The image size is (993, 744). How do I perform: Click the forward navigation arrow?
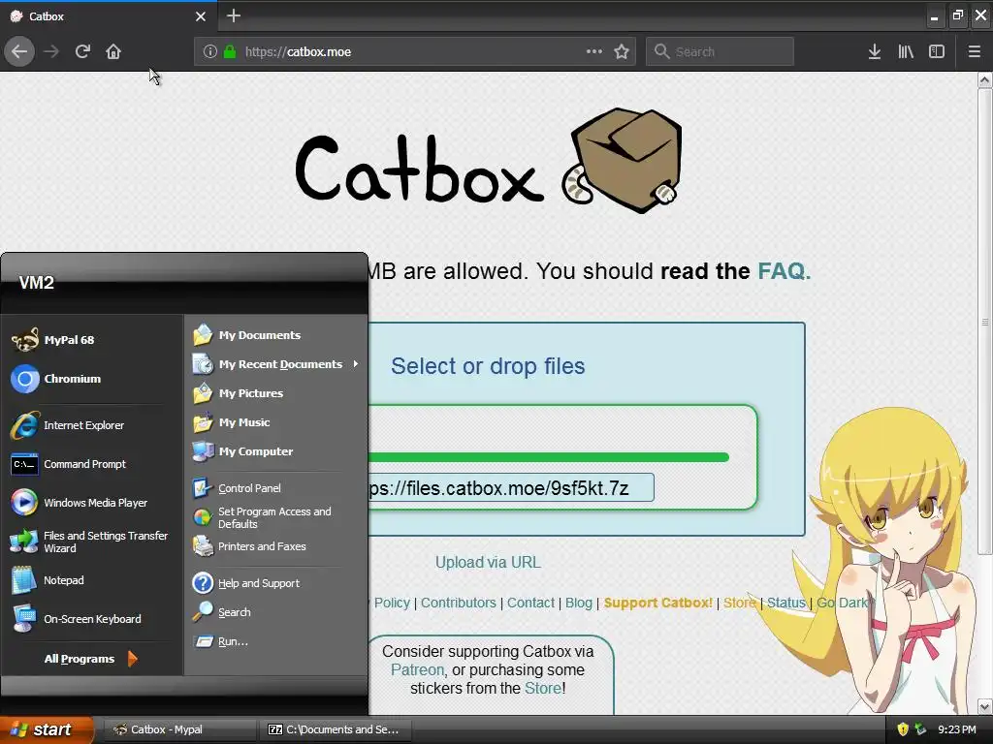coord(51,51)
